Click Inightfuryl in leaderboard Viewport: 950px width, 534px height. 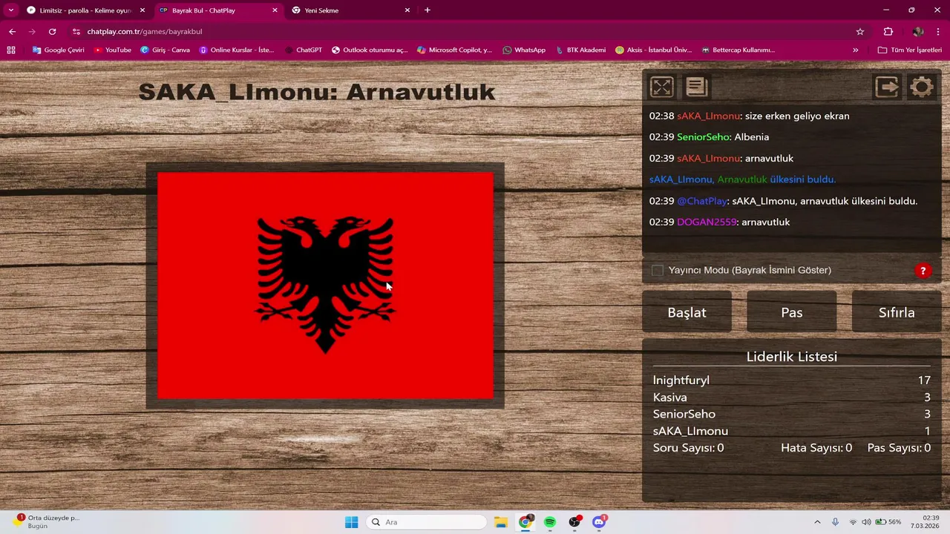(x=681, y=380)
